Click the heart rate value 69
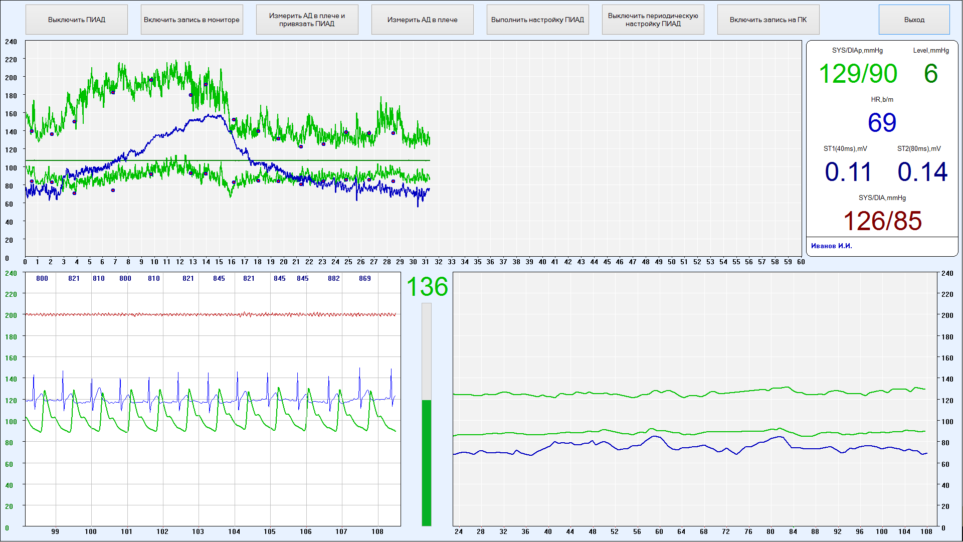 click(882, 123)
